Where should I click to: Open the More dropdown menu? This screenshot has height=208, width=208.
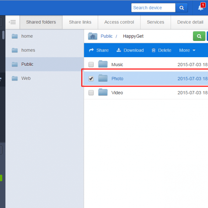click(x=187, y=50)
